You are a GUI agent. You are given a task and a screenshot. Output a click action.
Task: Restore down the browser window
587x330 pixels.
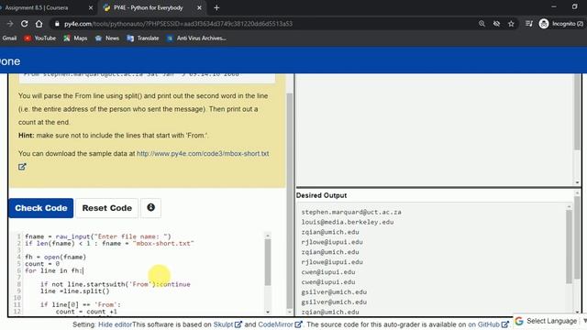[575, 6]
